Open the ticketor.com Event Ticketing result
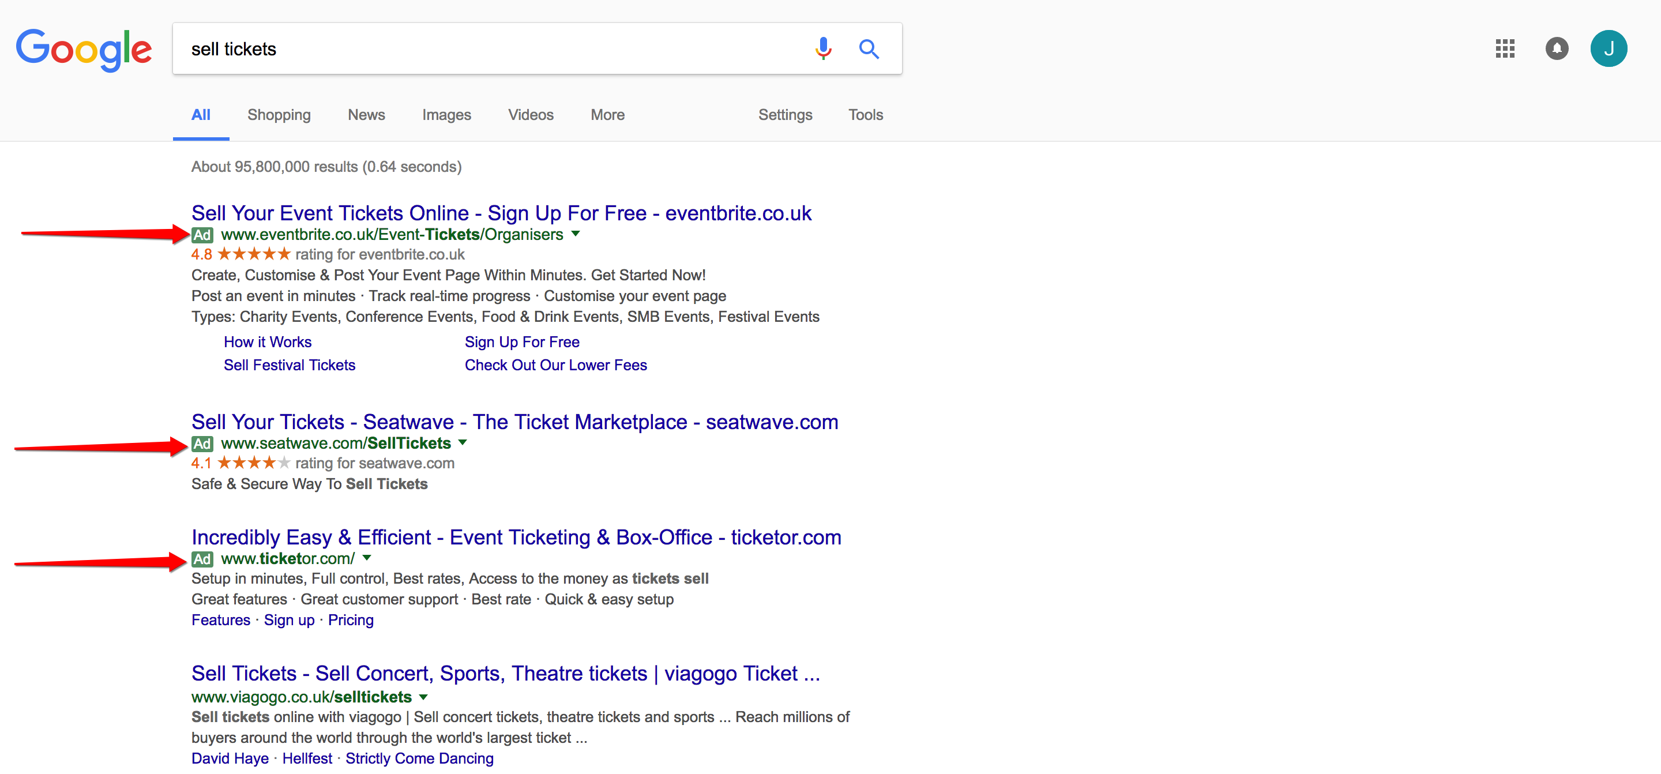Screen dimensions: 1661x774 pos(516,538)
